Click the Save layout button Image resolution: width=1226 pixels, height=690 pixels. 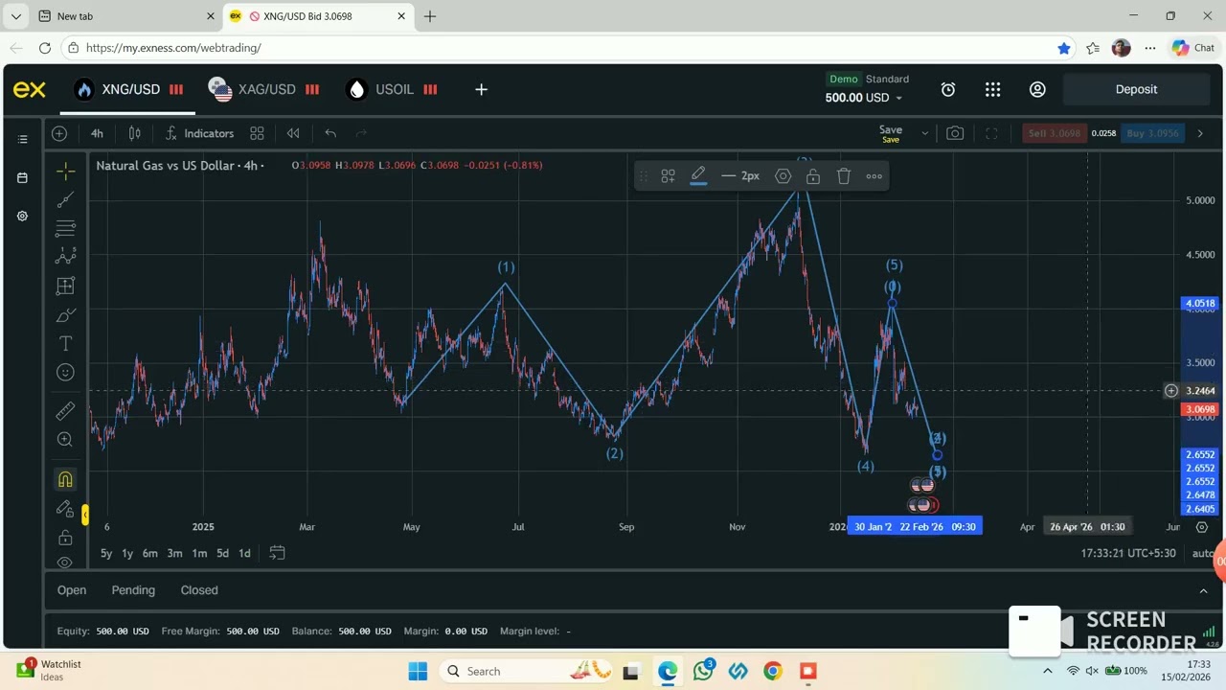click(891, 133)
